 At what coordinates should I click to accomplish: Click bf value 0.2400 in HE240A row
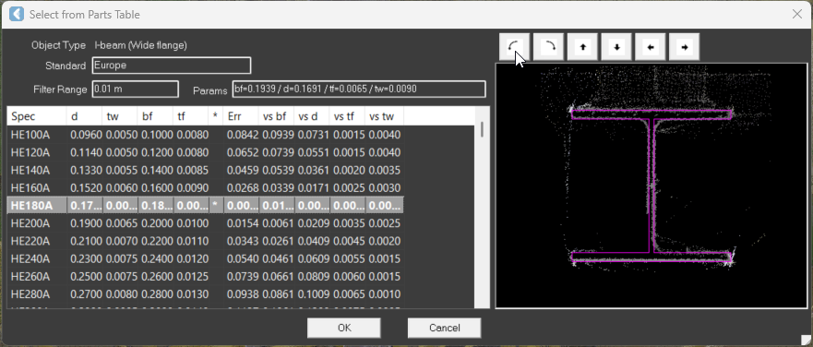click(157, 258)
